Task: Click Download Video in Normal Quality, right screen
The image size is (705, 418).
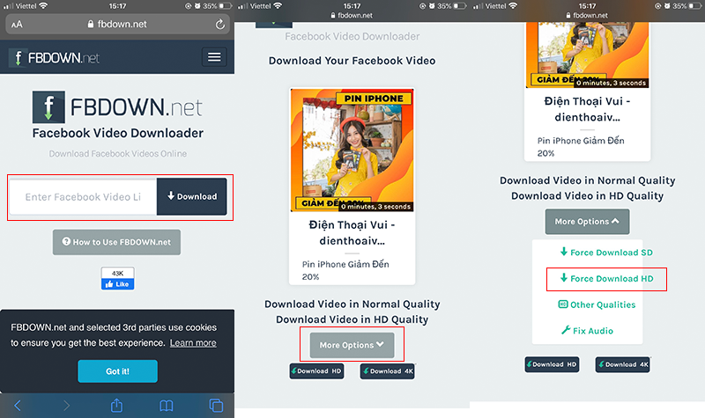Action: tap(587, 180)
